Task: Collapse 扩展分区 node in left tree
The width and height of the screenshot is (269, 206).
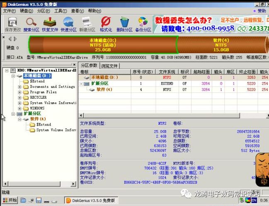Action: 13,114
